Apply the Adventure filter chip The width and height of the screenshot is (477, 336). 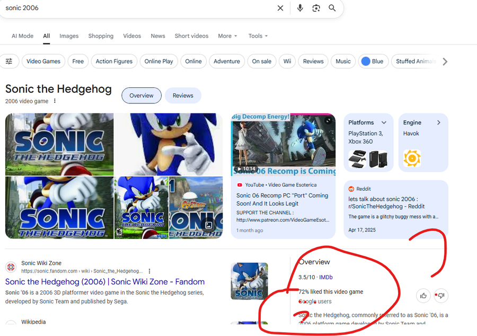(x=227, y=61)
